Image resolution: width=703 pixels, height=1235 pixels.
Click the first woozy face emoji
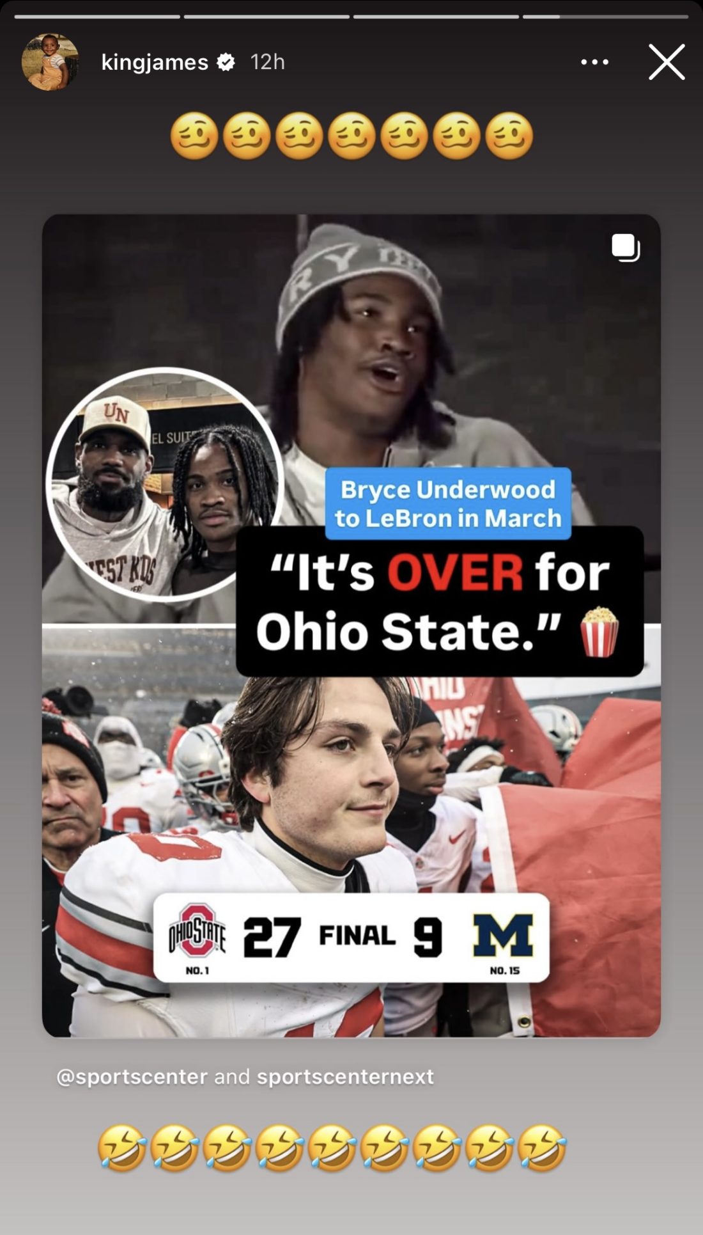194,136
